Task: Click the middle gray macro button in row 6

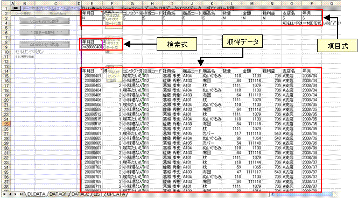Action: click(x=44, y=33)
